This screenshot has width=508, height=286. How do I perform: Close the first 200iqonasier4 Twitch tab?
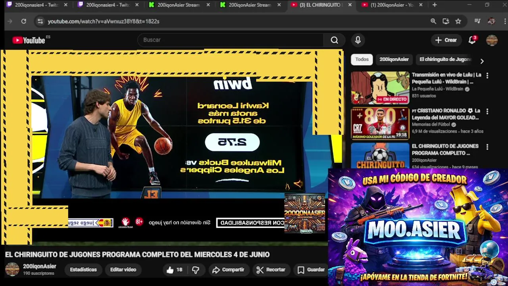click(x=65, y=5)
